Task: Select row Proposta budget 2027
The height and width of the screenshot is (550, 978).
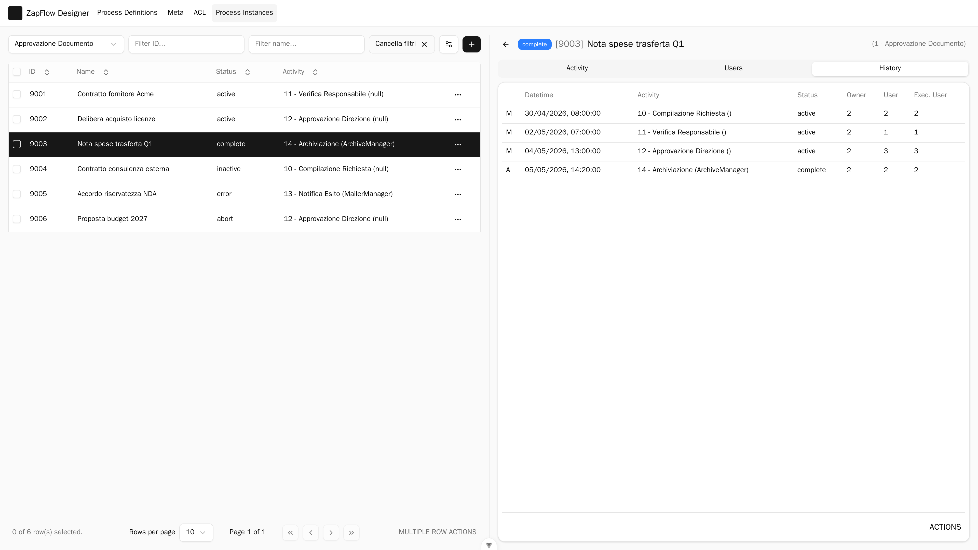Action: tap(244, 219)
